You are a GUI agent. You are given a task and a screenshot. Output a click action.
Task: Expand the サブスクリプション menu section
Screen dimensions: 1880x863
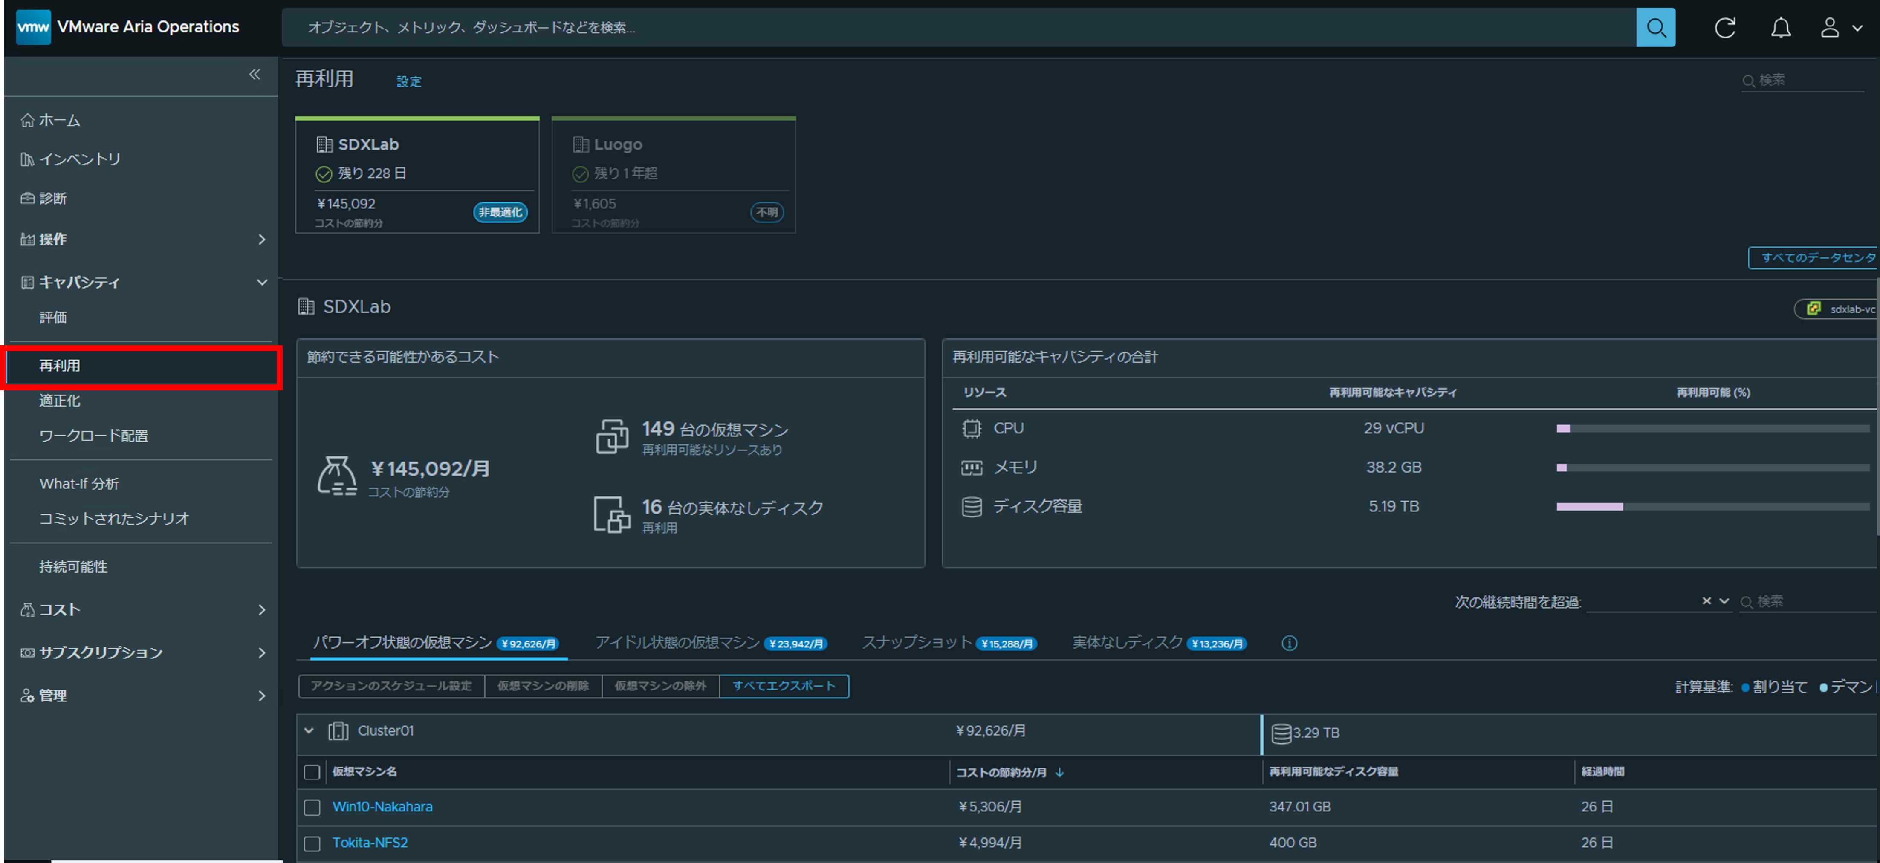143,653
